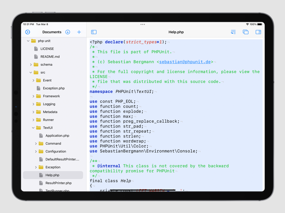285x213 pixels.
Task: Expand the schema folder chevron
Action: 31,65
